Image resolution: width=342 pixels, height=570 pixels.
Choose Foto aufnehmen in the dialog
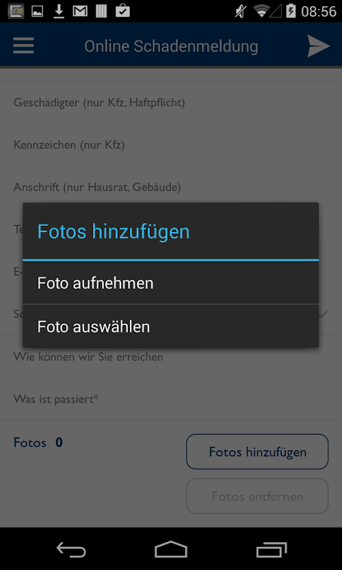171,283
